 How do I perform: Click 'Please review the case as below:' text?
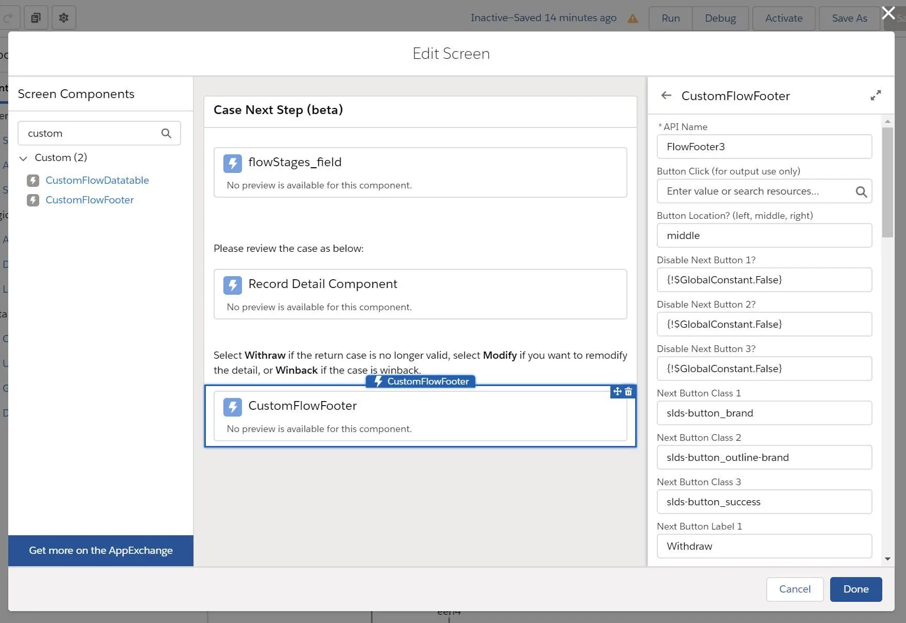click(x=288, y=248)
